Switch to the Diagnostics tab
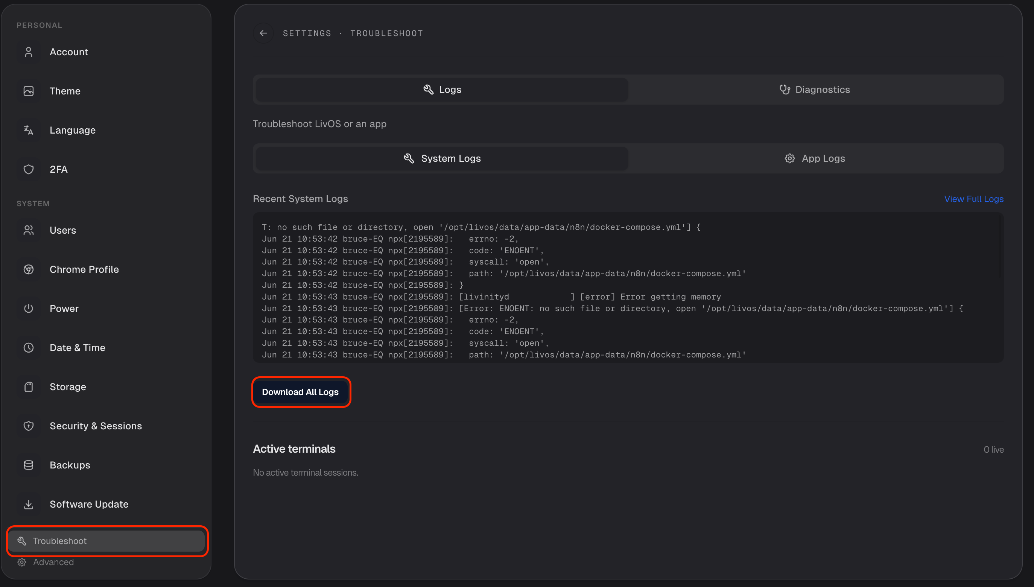The image size is (1034, 587). (815, 90)
